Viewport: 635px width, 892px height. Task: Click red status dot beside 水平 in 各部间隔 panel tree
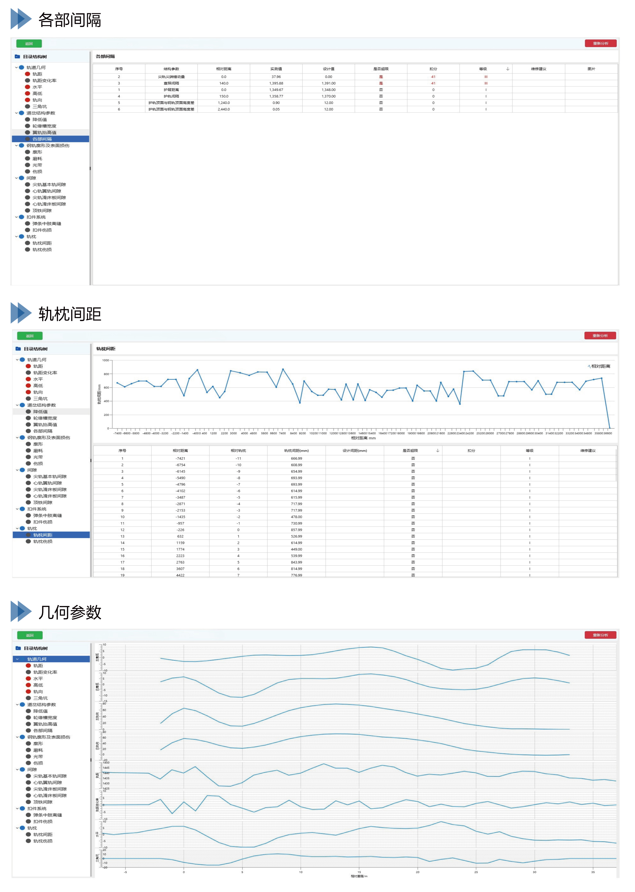(x=28, y=87)
